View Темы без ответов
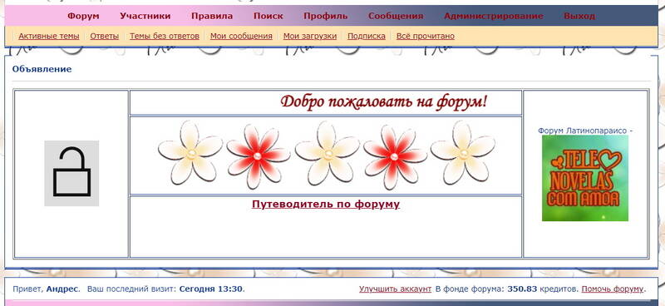665x306 pixels. click(x=165, y=36)
